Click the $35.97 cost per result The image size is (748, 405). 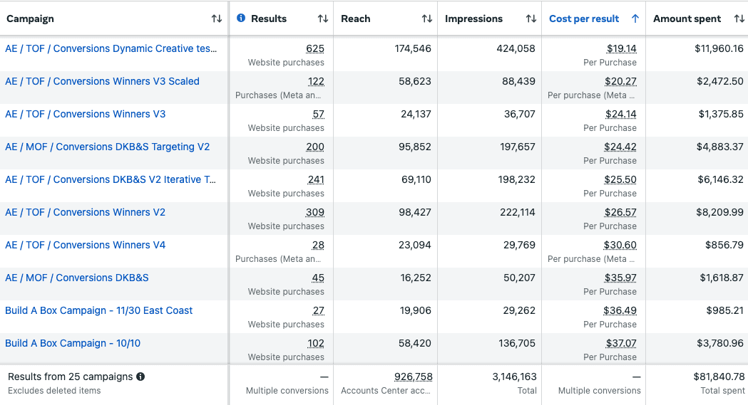(x=620, y=278)
